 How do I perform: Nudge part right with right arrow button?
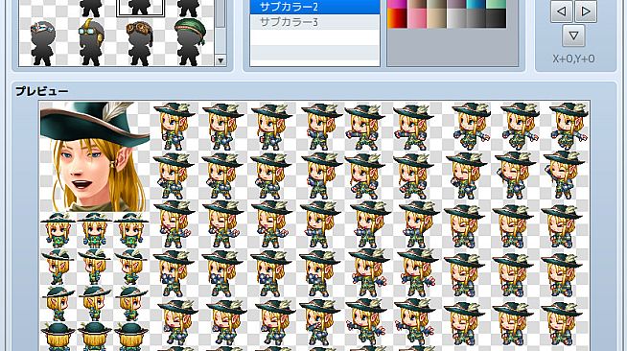[x=586, y=12]
